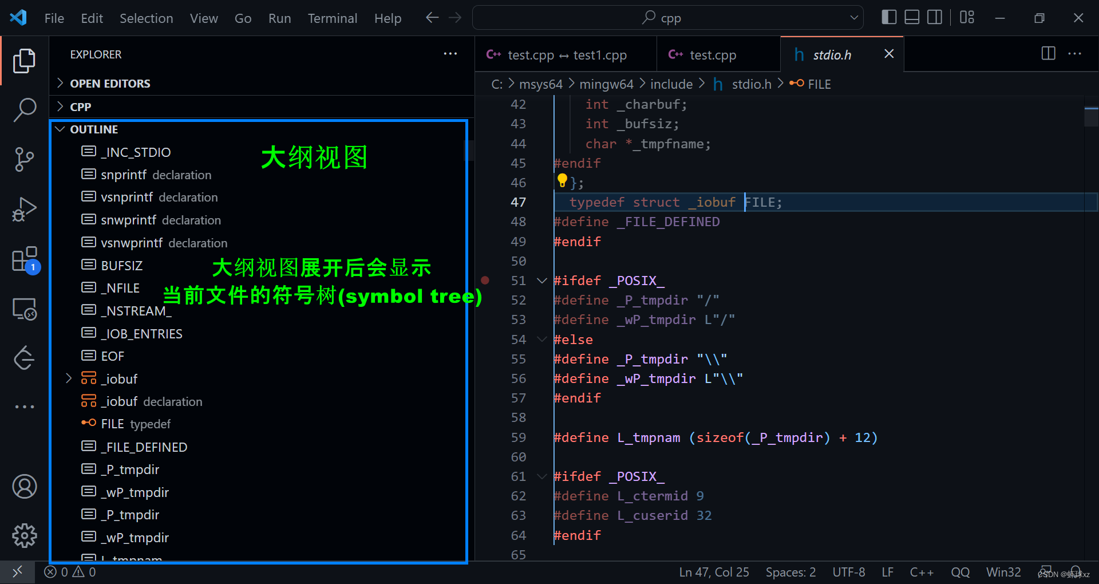Open the Run menu
Image resolution: width=1099 pixels, height=584 pixels.
click(280, 18)
